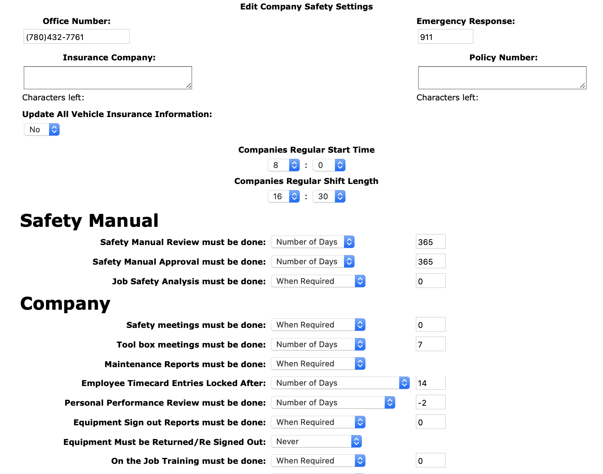The width and height of the screenshot is (603, 474).
Task: Open Equipment Must be Returned dropdown
Action: click(316, 442)
